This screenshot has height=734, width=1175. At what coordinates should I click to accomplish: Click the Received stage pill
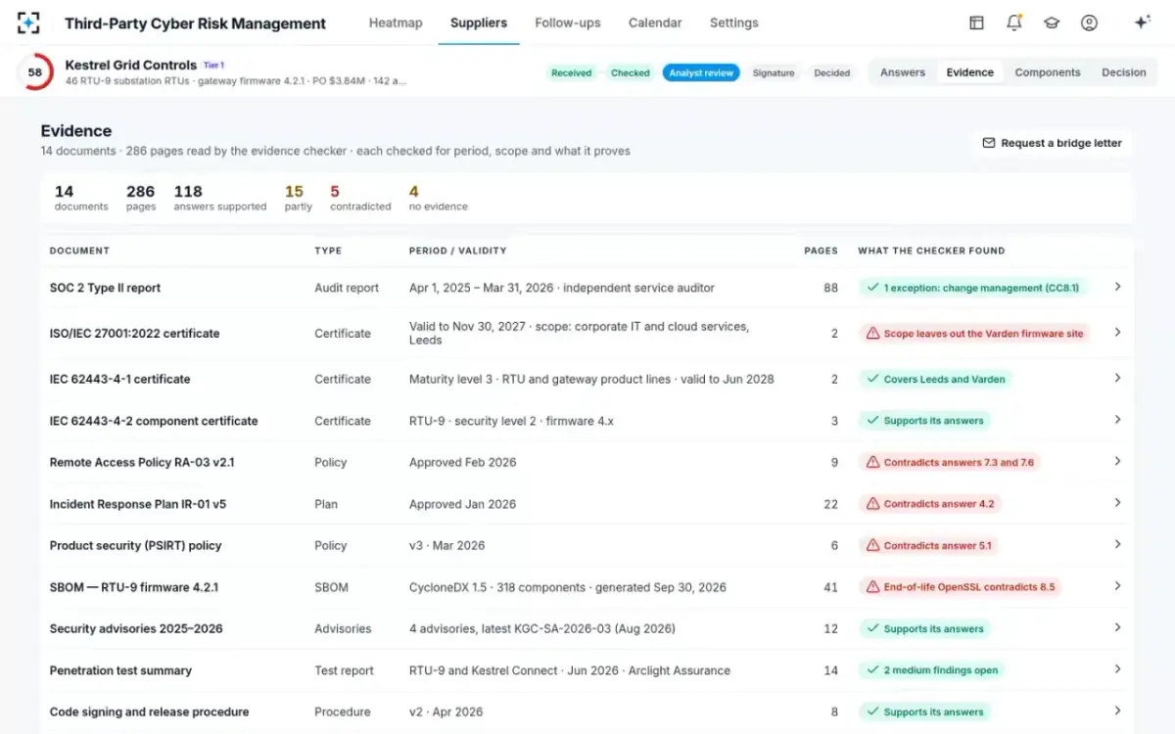(x=572, y=72)
